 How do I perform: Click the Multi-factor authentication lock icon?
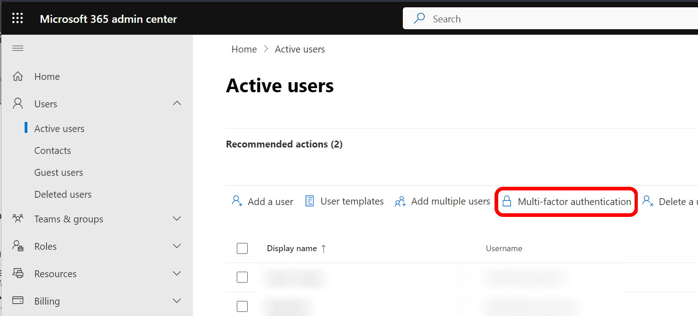coord(506,201)
